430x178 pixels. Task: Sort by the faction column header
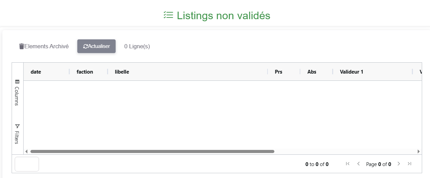85,72
